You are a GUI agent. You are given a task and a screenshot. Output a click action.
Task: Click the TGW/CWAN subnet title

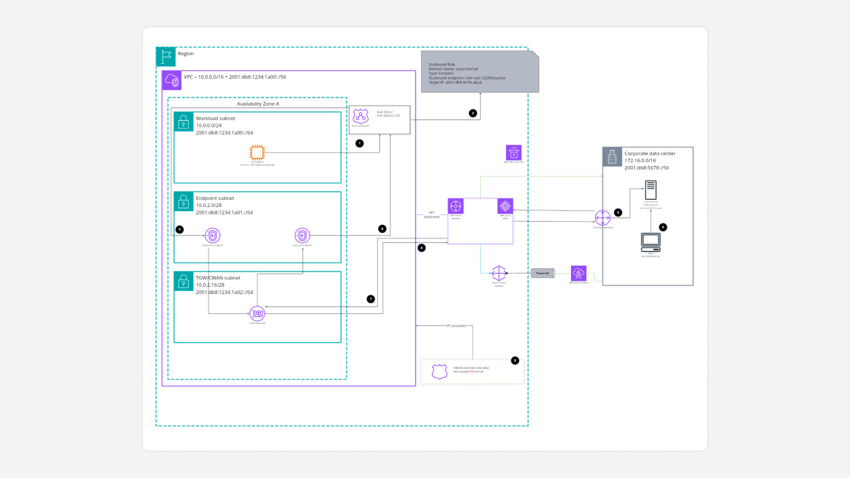(x=218, y=278)
